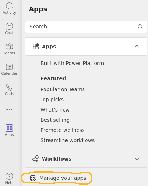Open Promote wellness category

62,130
